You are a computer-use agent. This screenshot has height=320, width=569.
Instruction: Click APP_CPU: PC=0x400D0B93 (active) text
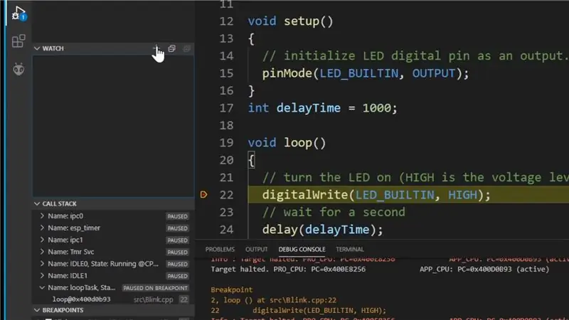tap(484, 270)
